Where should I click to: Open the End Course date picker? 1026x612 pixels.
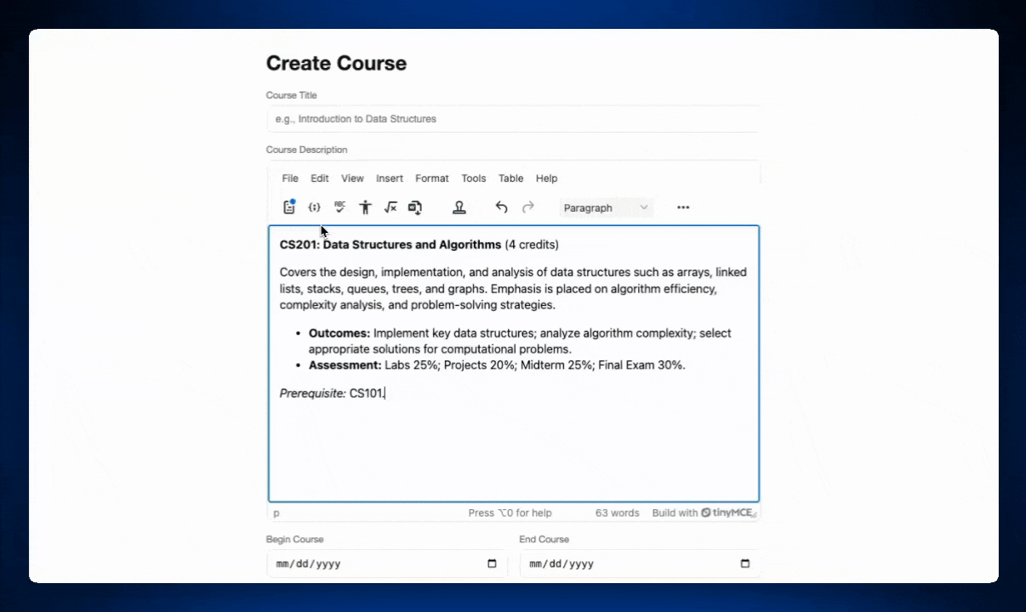click(x=744, y=563)
